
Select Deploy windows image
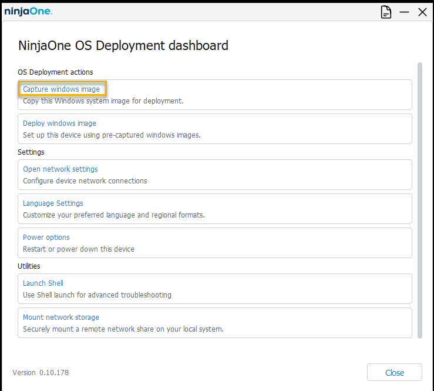(x=59, y=123)
